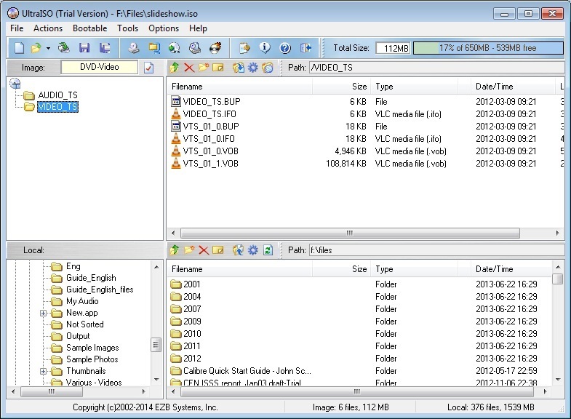
Task: Sort image files by Type column header
Action: (414, 87)
